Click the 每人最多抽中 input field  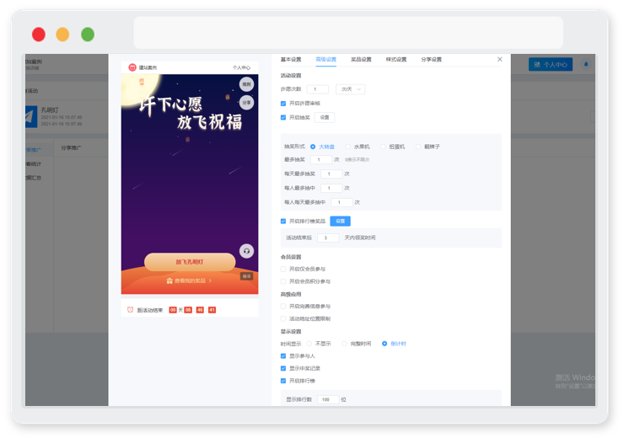[331, 188]
